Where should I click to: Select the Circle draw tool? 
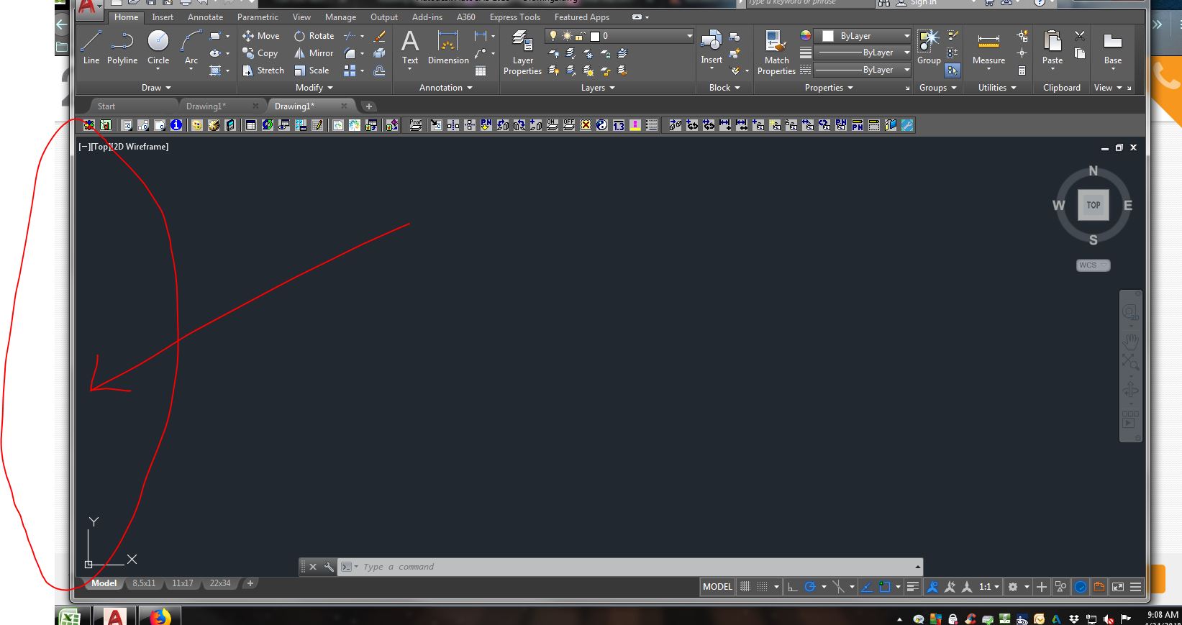pos(158,47)
